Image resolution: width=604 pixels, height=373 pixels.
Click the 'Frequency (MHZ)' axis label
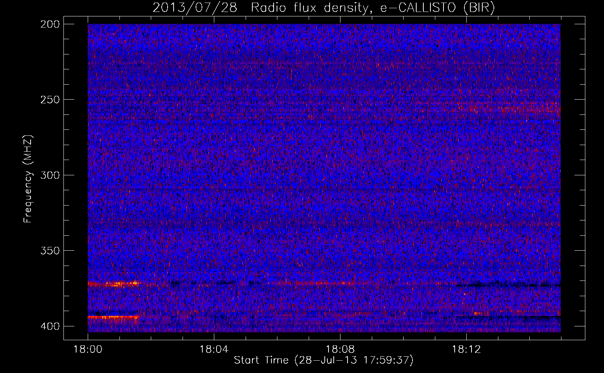point(28,179)
